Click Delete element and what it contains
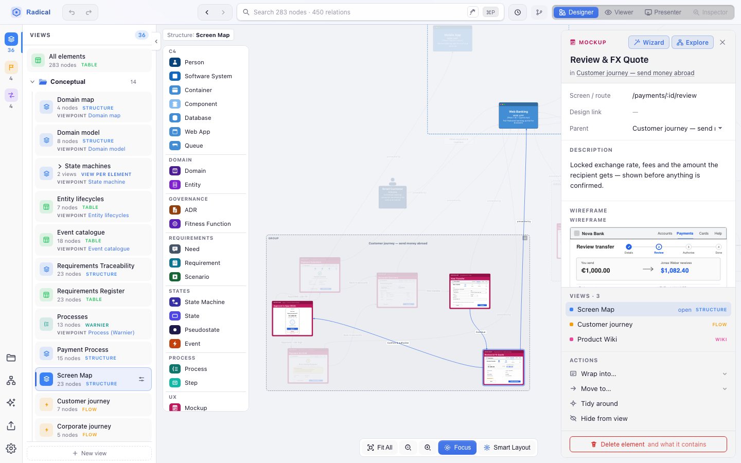The width and height of the screenshot is (741, 463). point(648,444)
